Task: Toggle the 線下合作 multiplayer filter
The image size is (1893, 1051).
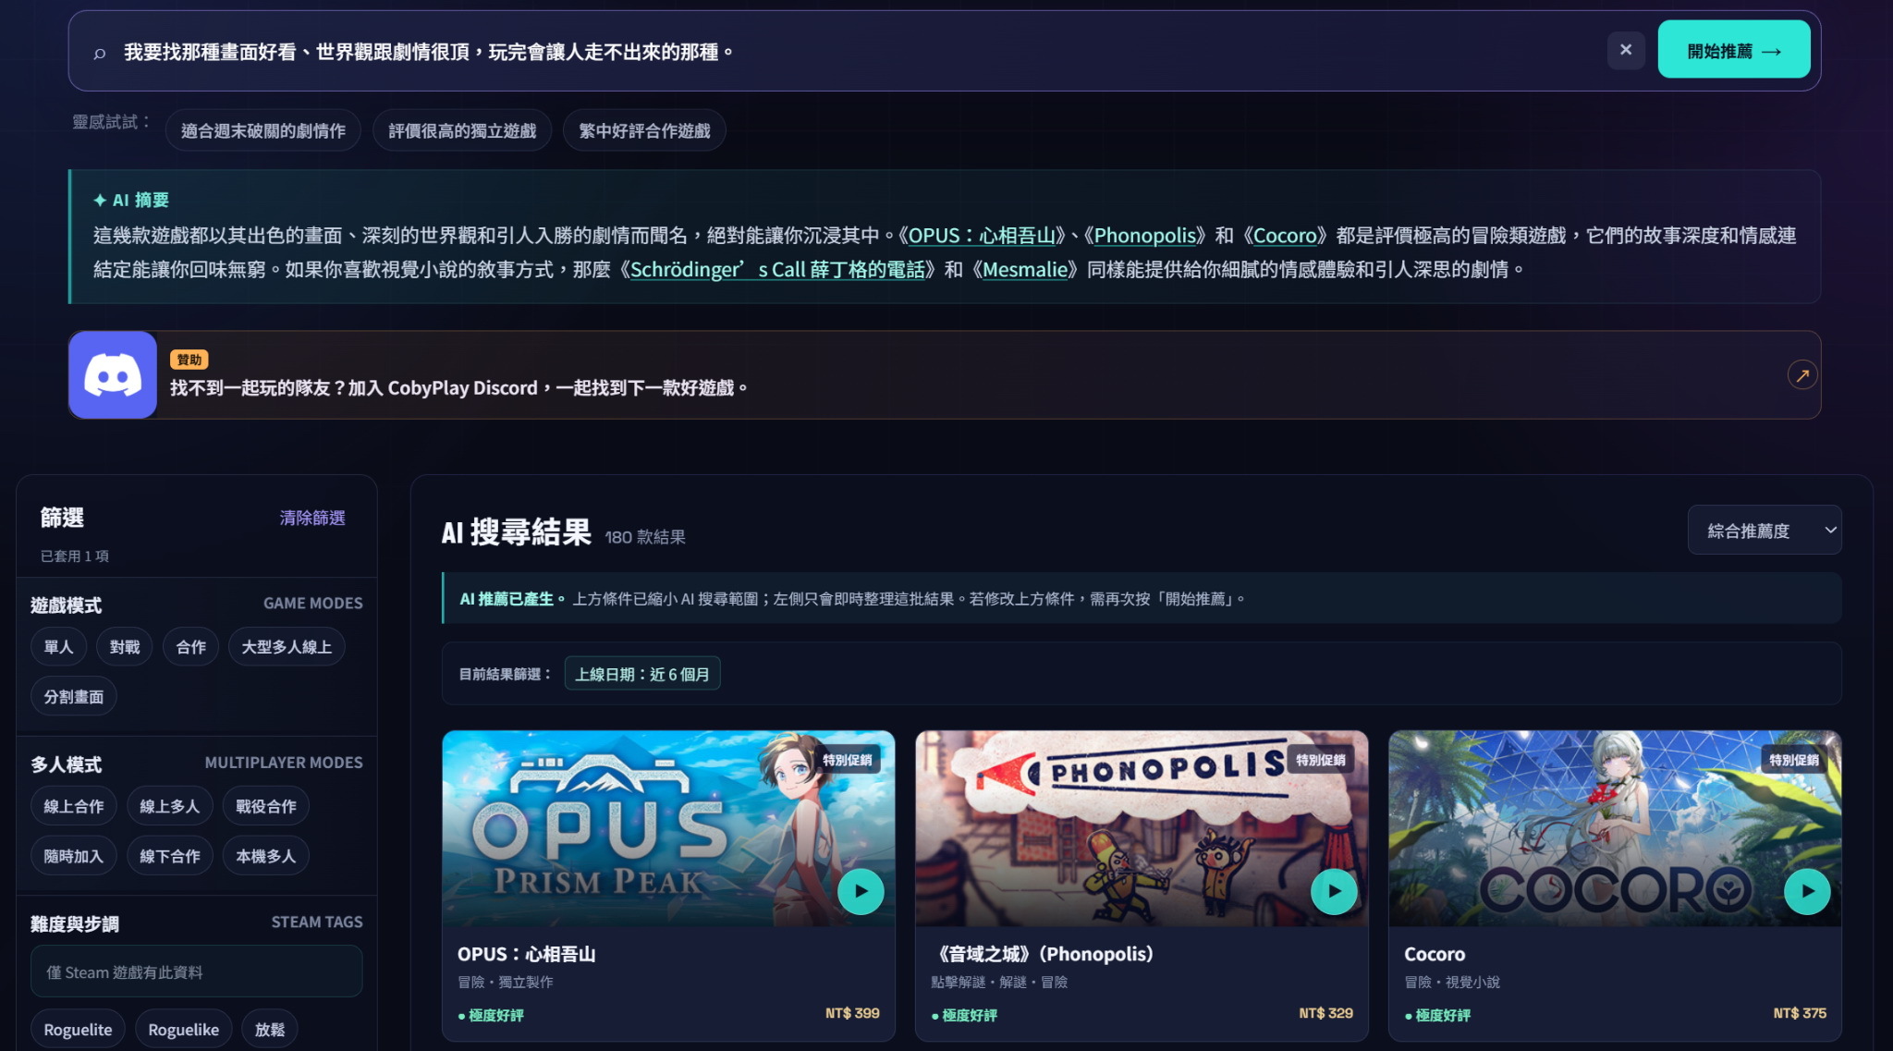Action: click(x=170, y=856)
